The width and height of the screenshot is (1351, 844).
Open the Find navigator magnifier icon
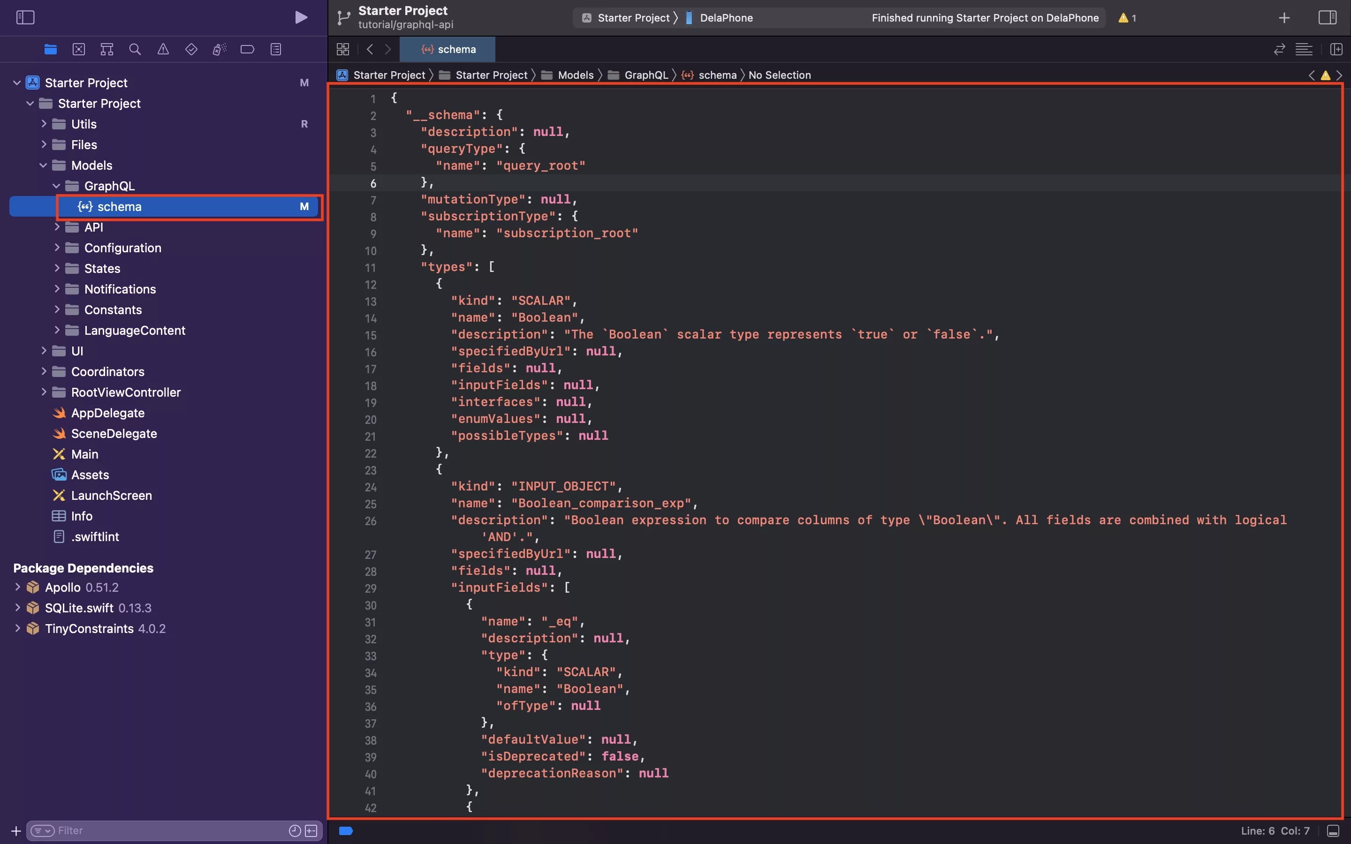click(135, 49)
